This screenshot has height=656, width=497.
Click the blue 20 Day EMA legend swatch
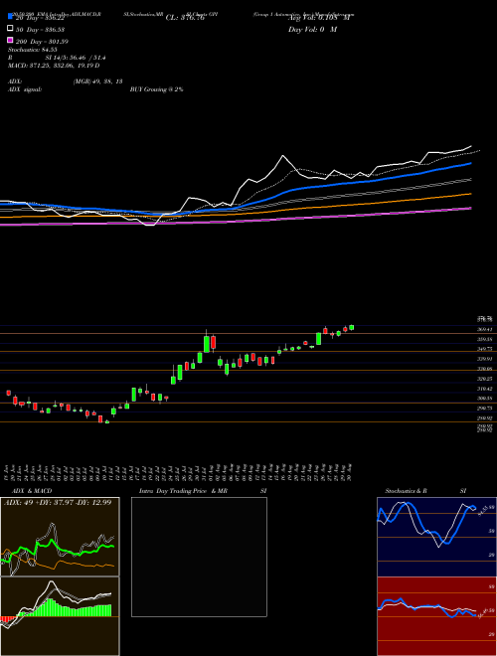[x=10, y=16]
